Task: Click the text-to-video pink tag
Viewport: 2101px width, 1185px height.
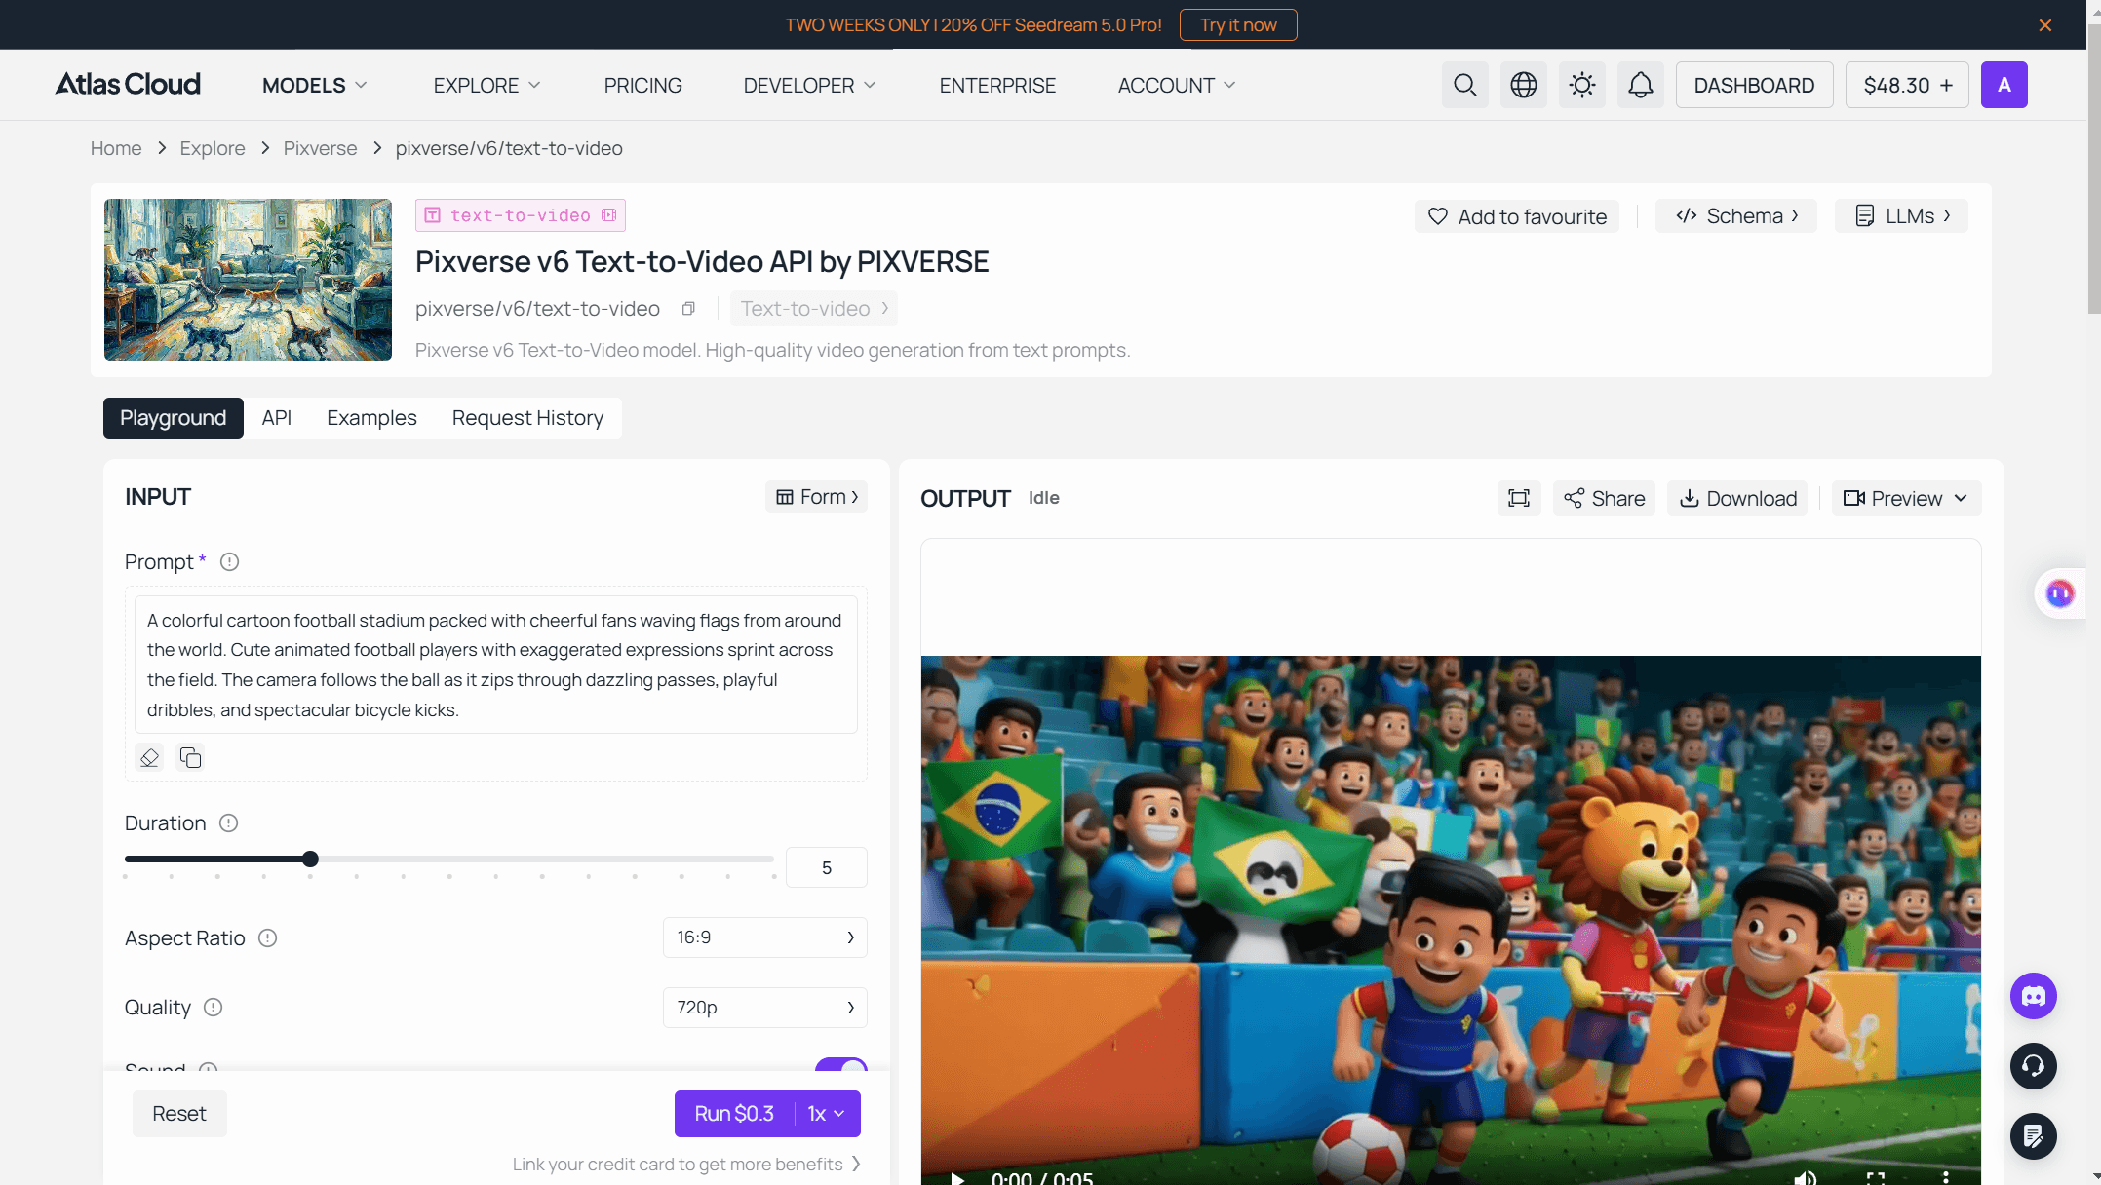Action: pyautogui.click(x=521, y=215)
